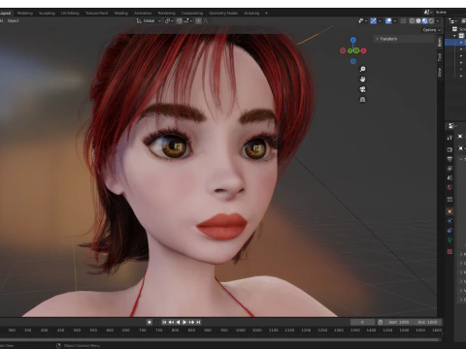Switch to the Texture Paint workspace
The image size is (466, 349).
(x=96, y=14)
